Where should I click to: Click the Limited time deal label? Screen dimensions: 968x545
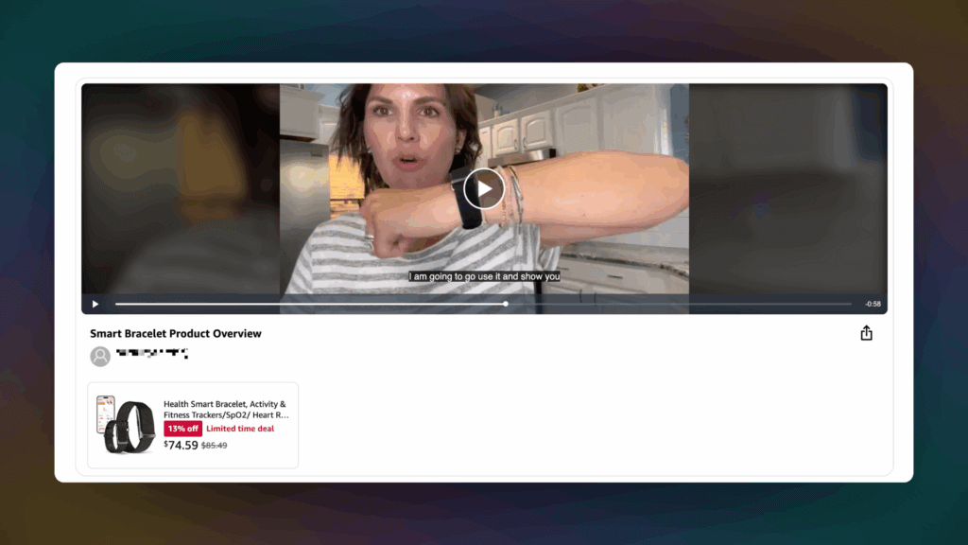point(240,429)
